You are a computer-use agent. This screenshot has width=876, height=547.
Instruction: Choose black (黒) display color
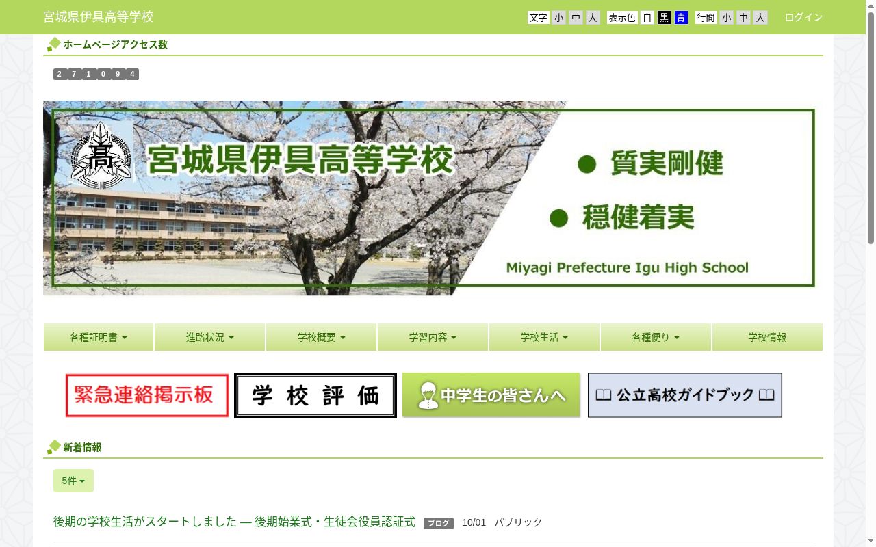click(x=664, y=18)
